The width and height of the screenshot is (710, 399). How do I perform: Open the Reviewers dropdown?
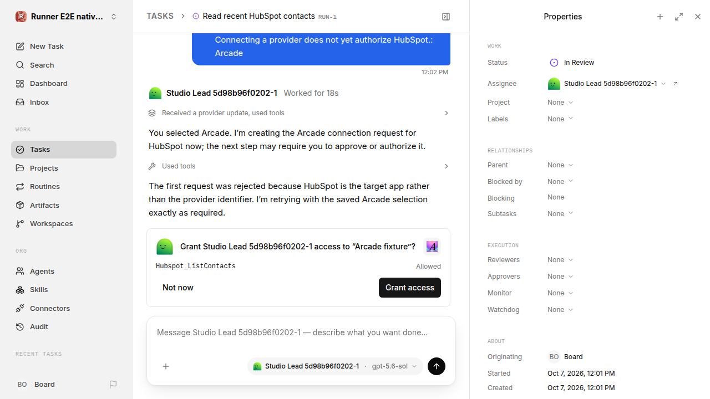(x=560, y=260)
